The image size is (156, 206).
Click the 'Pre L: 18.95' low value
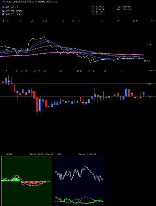[x=97, y=12]
